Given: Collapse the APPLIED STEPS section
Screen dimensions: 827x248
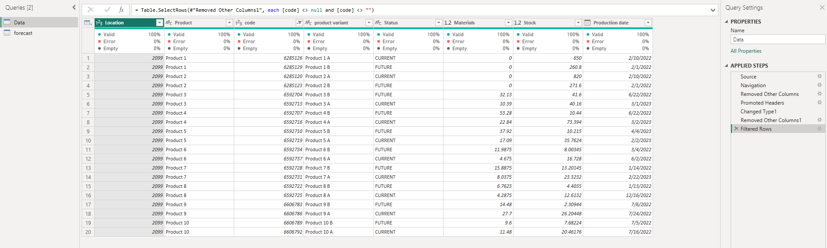Looking at the screenshot, I should (727, 66).
